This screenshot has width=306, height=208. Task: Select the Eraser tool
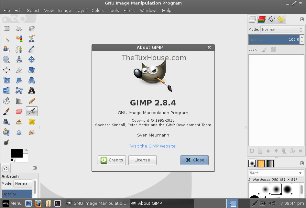pos(19,111)
